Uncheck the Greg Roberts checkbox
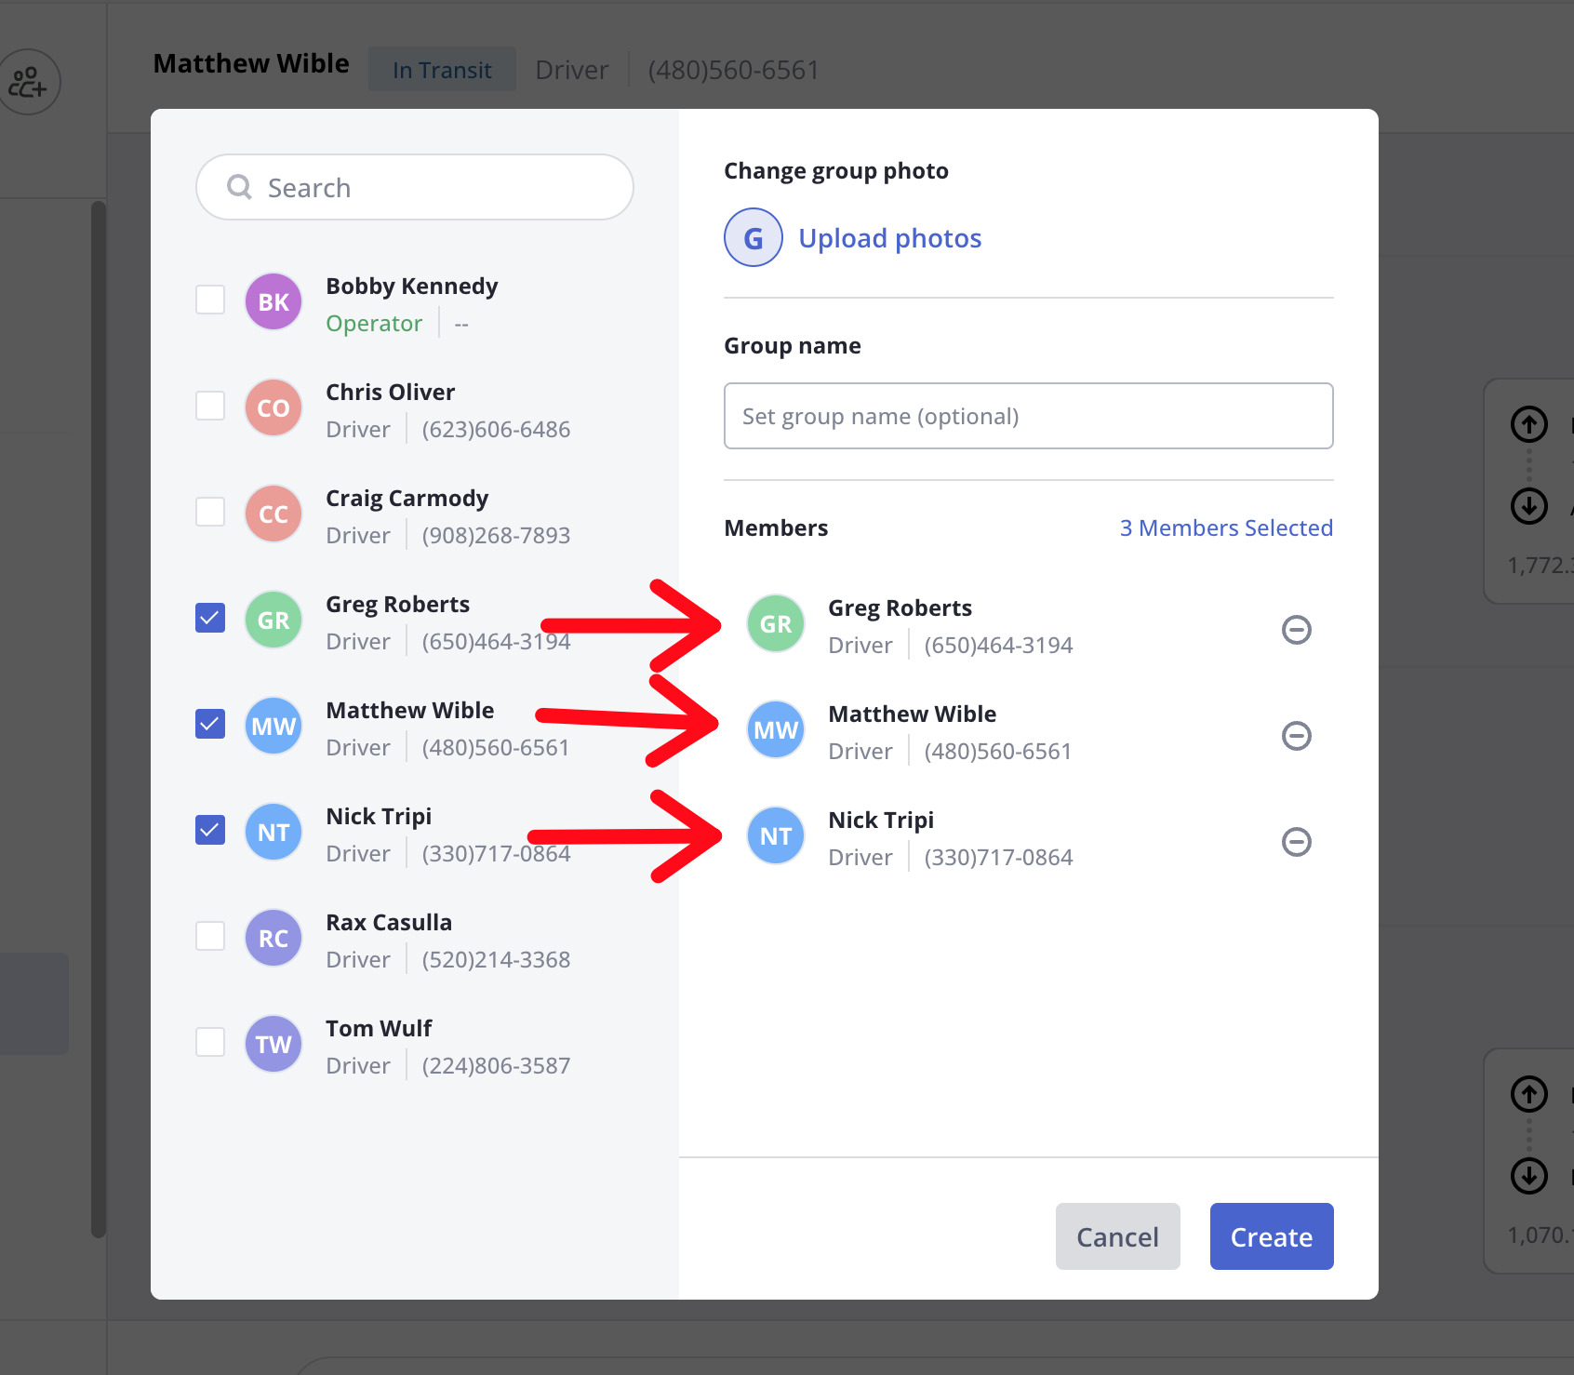The image size is (1574, 1375). tap(210, 618)
